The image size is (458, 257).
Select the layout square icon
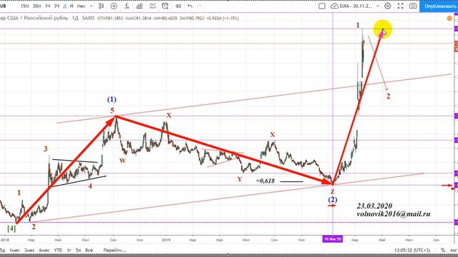(x=321, y=6)
